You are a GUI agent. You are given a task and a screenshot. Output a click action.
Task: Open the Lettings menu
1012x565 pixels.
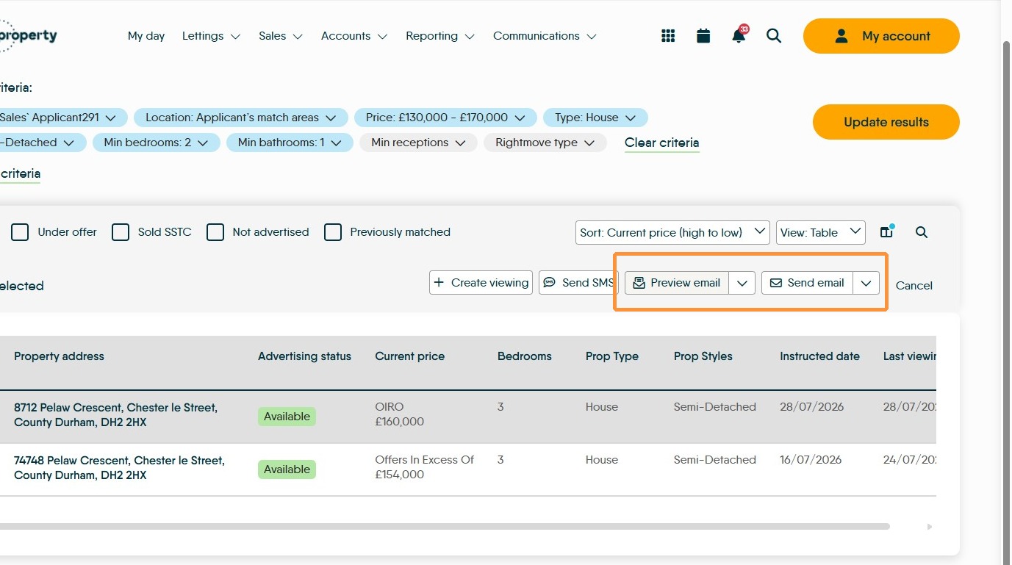tap(211, 36)
